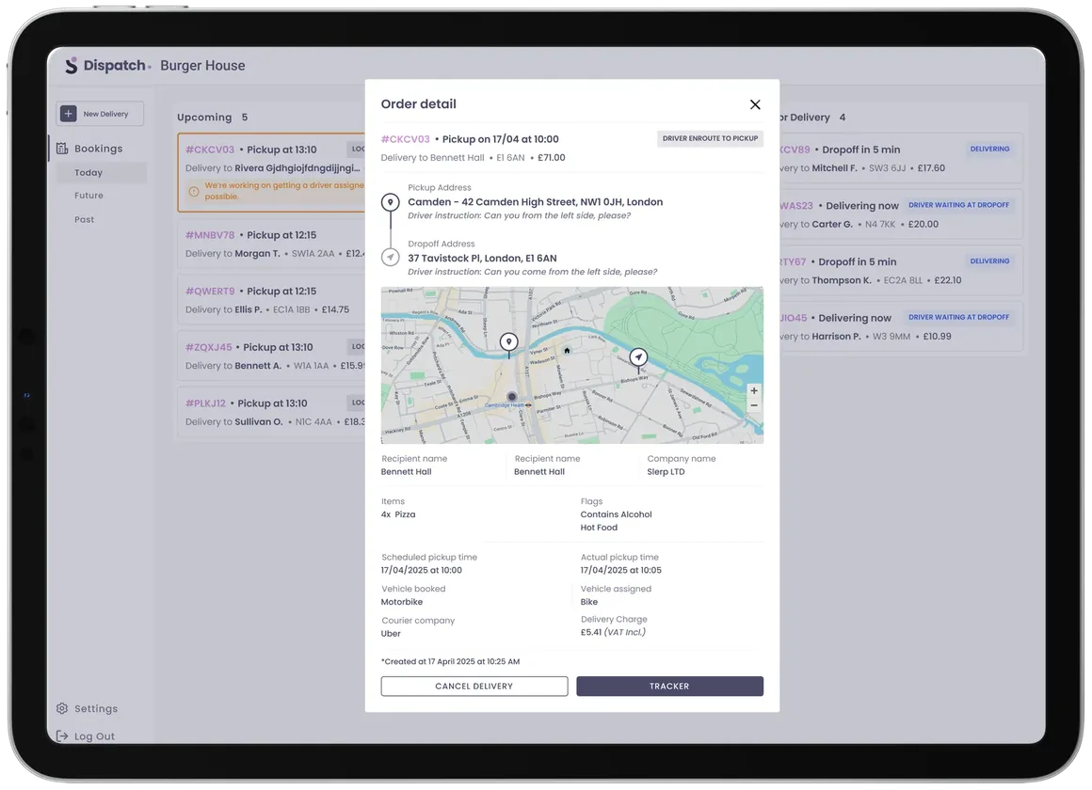Select Future under Bookings
Screen dimensions: 1092x790
[88, 196]
